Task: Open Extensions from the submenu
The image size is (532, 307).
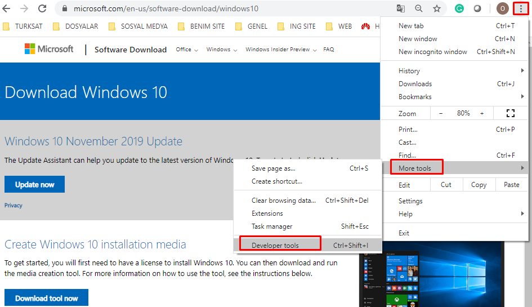Action: pos(308,213)
